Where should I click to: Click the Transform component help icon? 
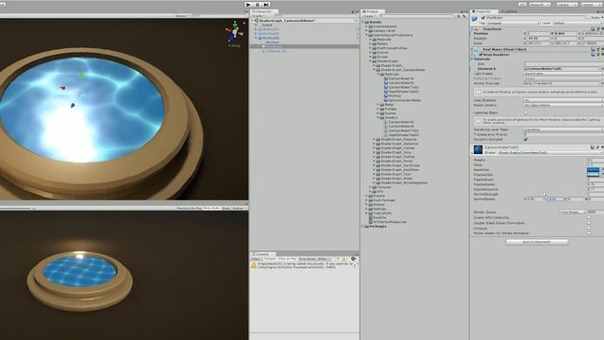[x=594, y=29]
